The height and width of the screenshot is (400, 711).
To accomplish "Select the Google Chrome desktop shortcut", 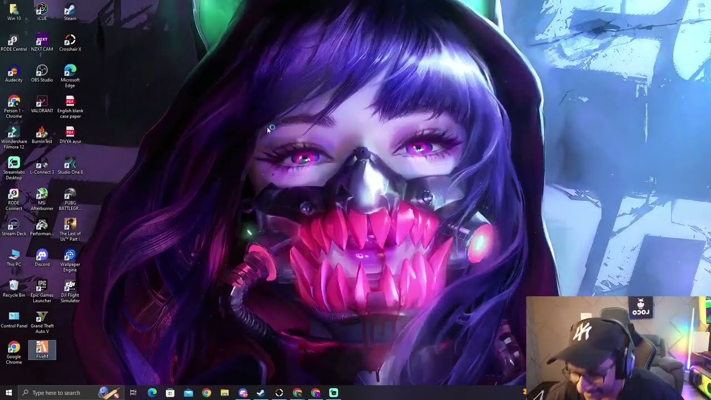I will pyautogui.click(x=14, y=353).
